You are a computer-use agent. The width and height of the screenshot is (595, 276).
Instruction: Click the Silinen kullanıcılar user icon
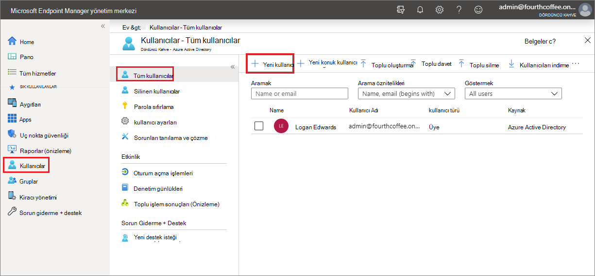point(125,91)
